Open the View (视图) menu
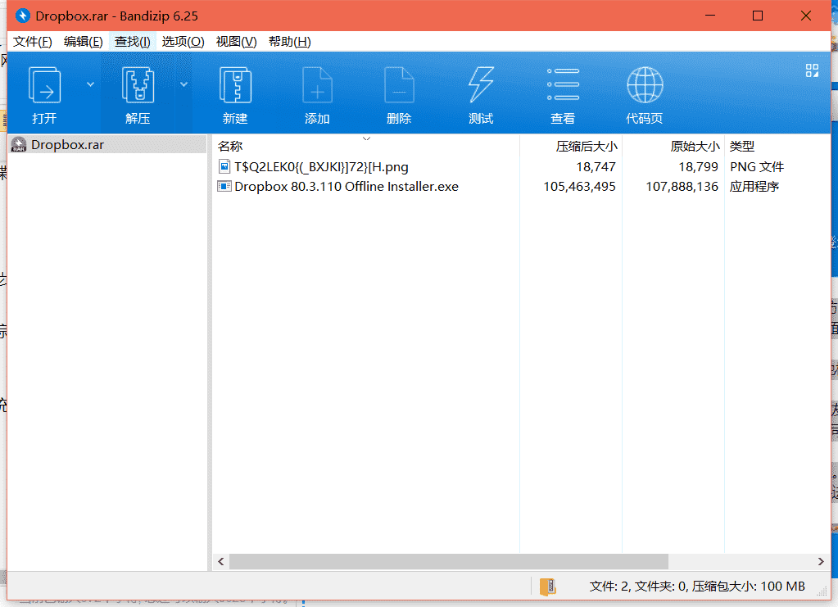This screenshot has width=838, height=607. (236, 42)
